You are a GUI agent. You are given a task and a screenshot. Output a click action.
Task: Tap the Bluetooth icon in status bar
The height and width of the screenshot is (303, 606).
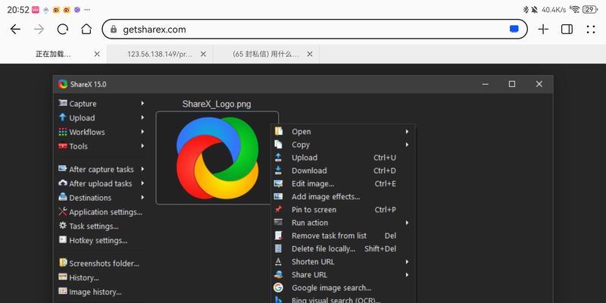[526, 10]
